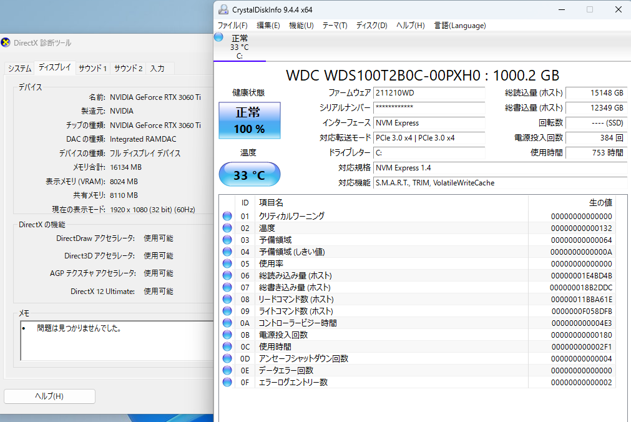Click the ID column header
The image size is (631, 422).
point(245,202)
